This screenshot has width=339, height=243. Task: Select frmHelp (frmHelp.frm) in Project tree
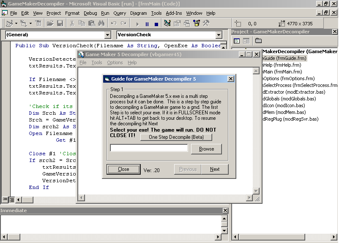(x=282, y=65)
